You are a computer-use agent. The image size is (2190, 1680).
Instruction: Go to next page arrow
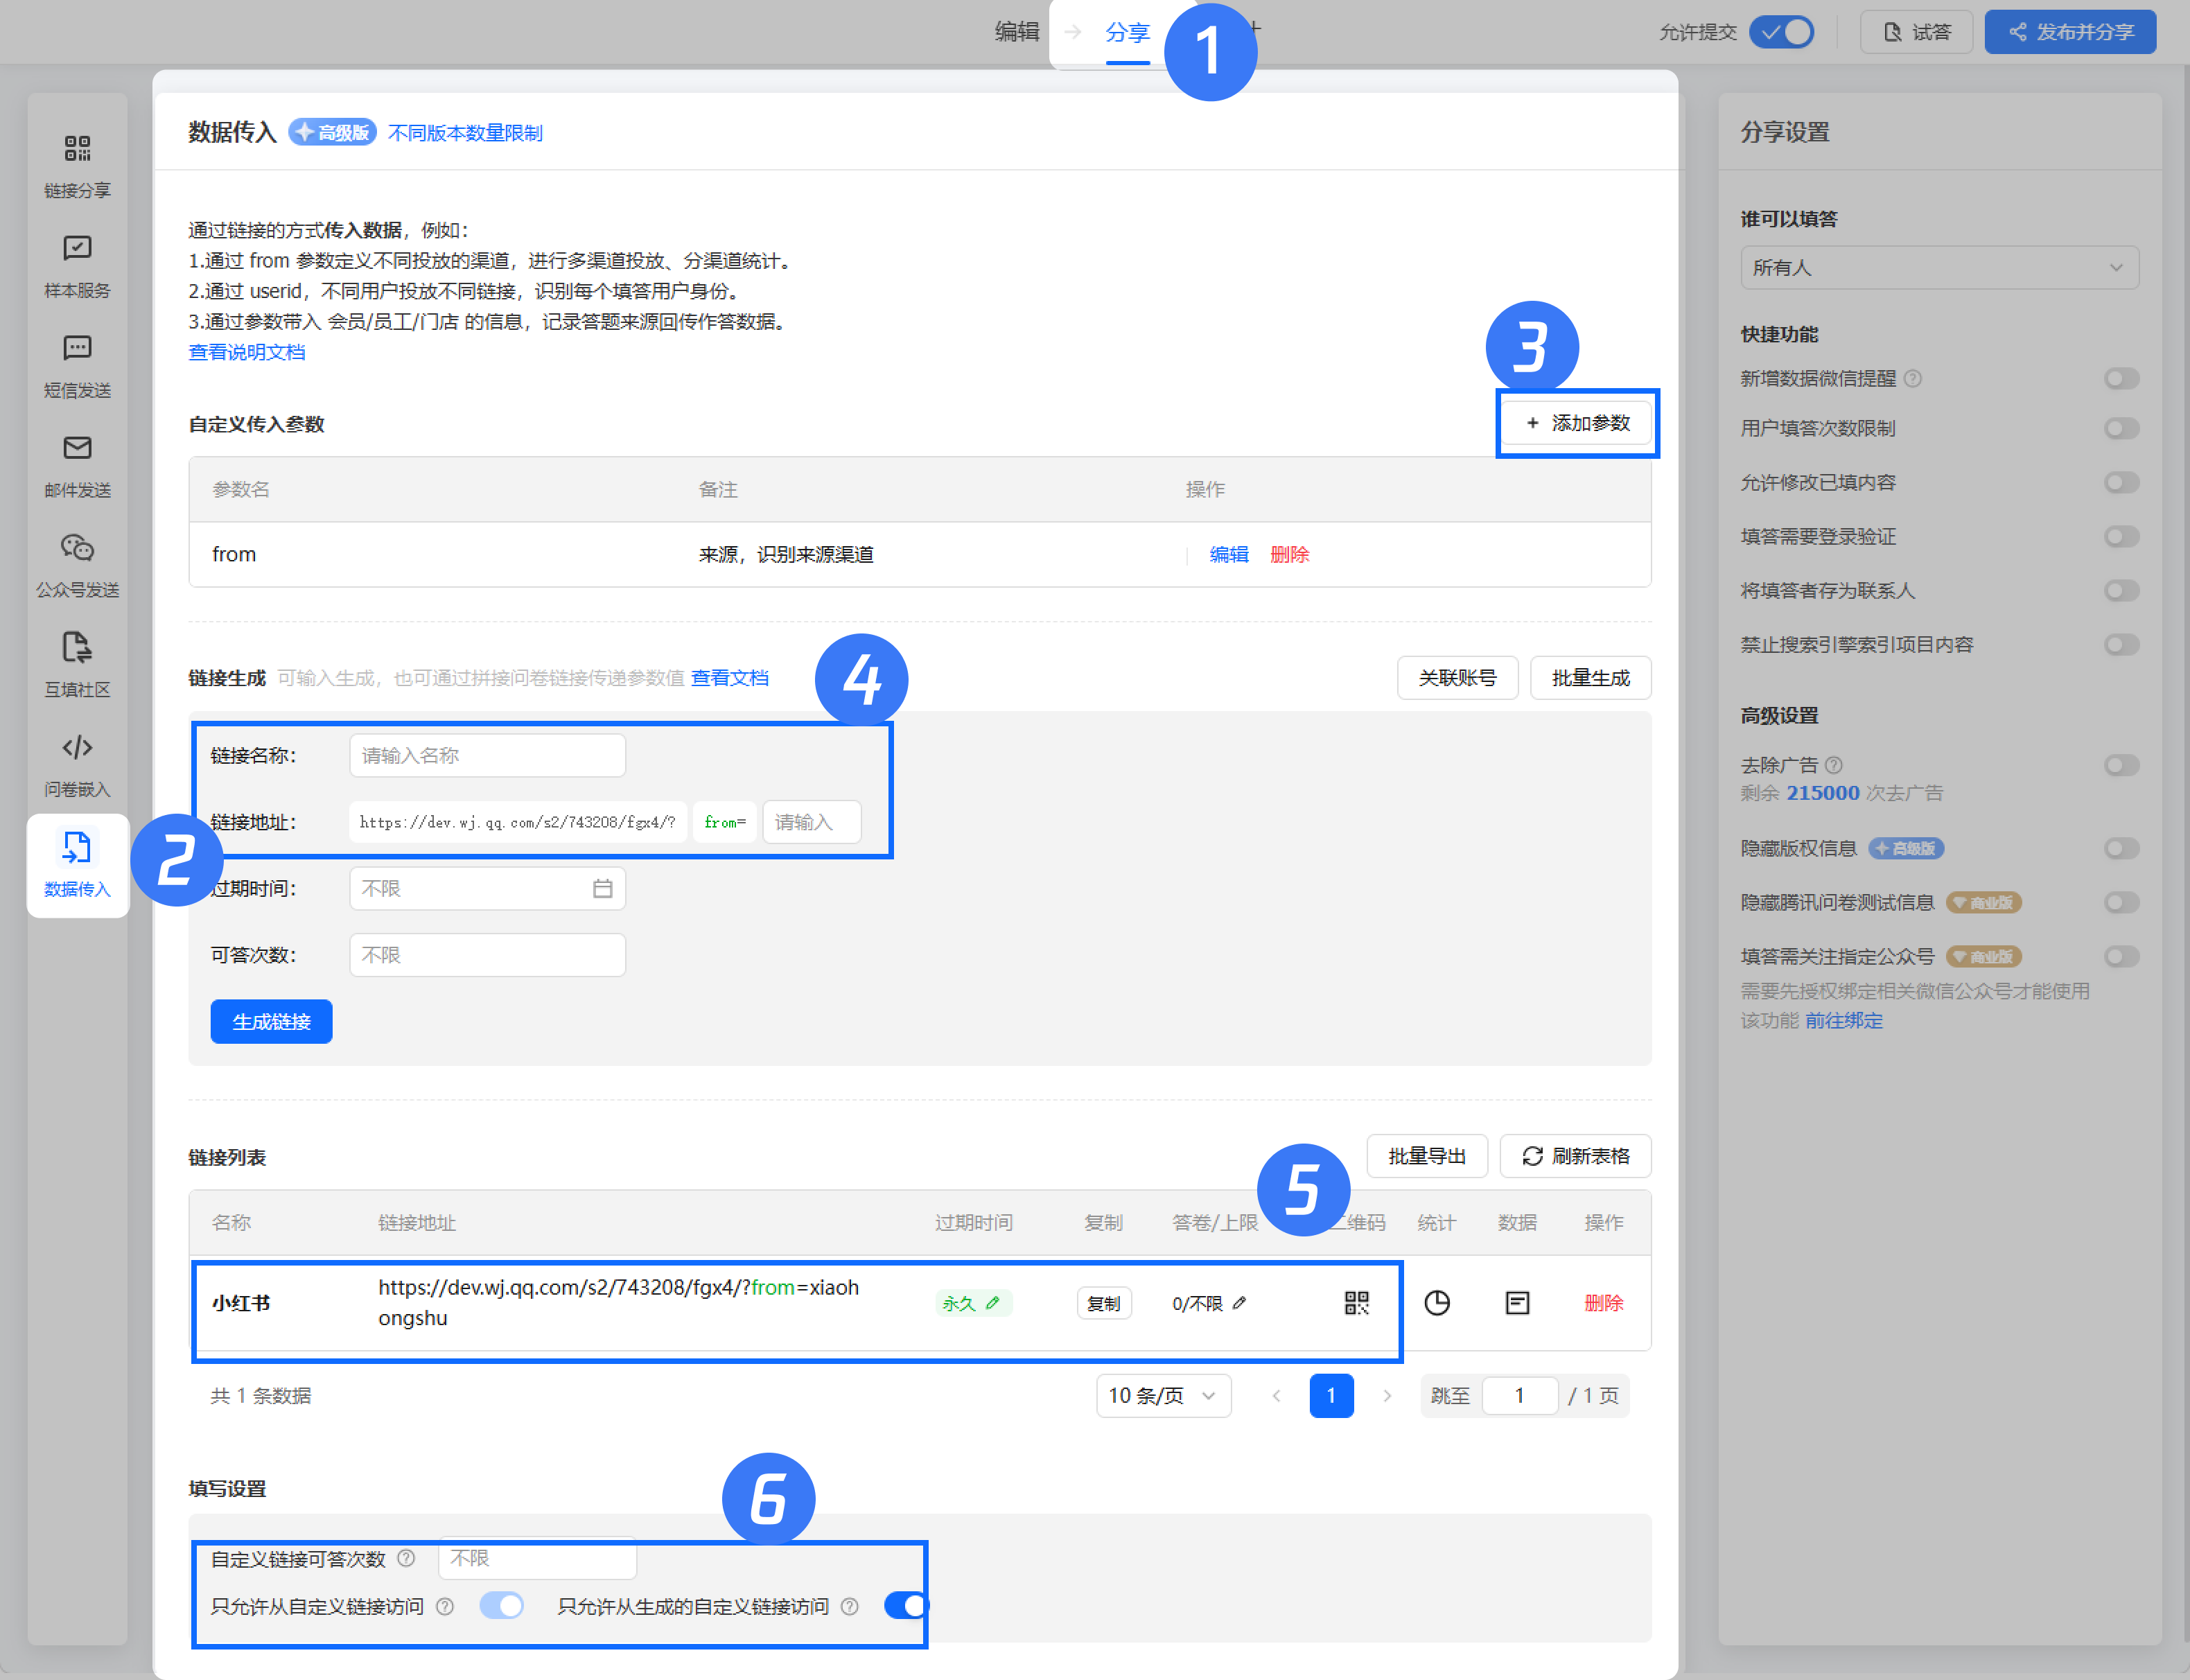[x=1387, y=1396]
